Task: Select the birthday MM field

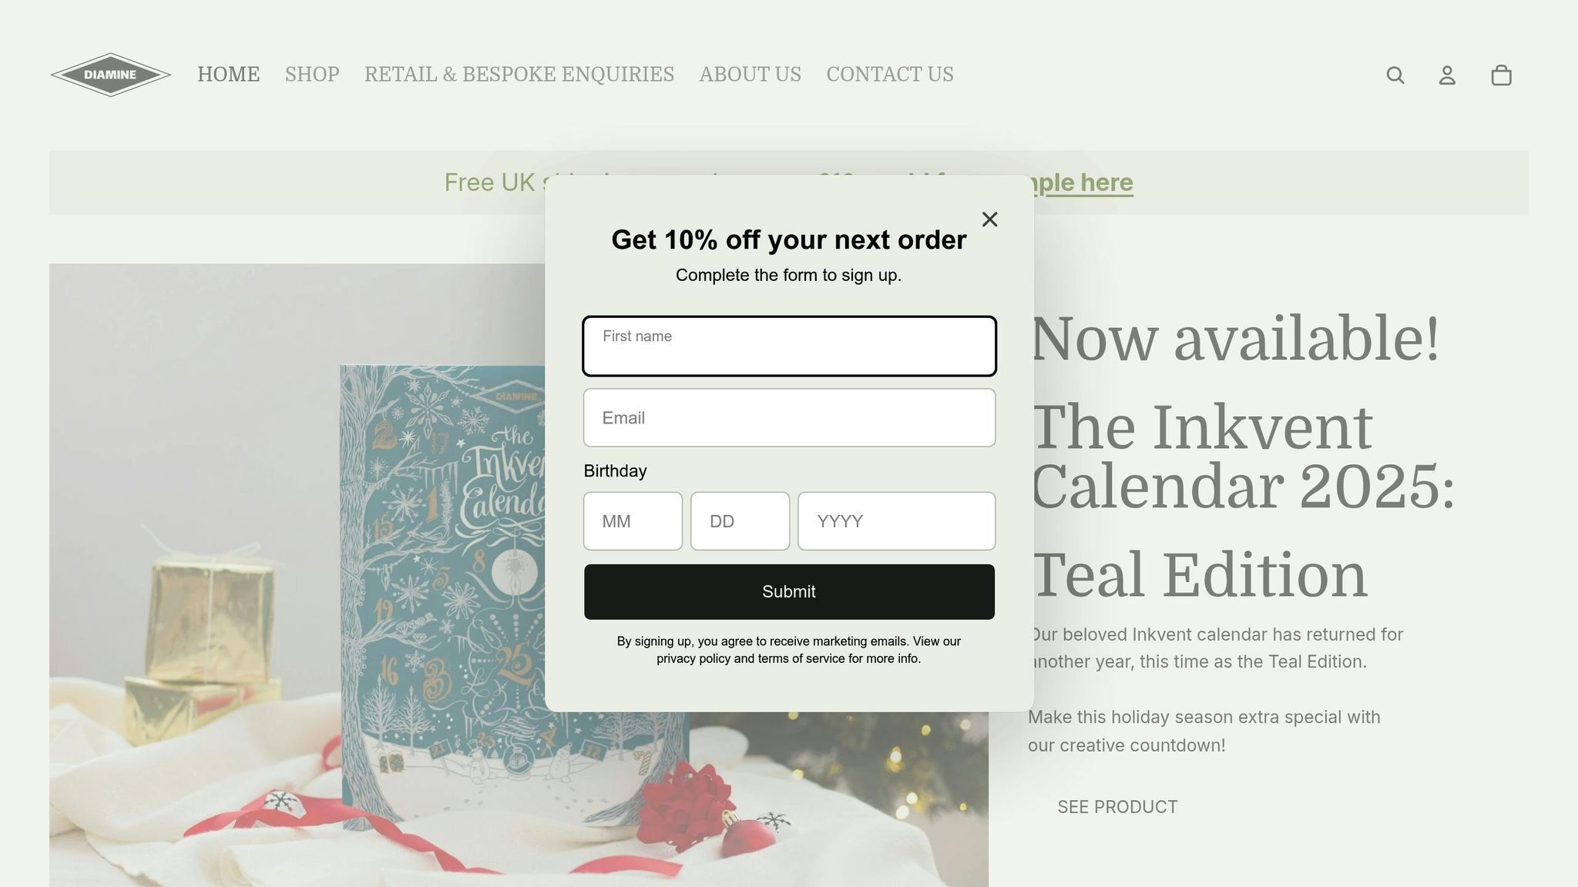Action: [x=633, y=521]
